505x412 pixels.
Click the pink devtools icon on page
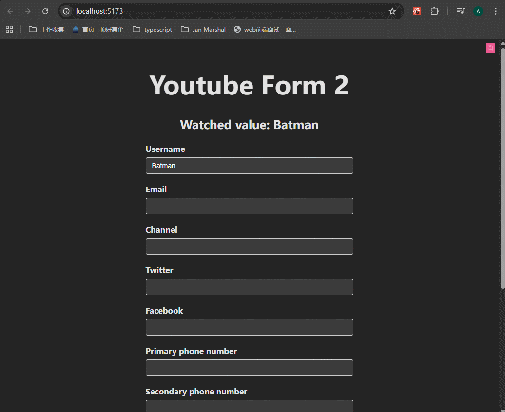pyautogui.click(x=490, y=48)
